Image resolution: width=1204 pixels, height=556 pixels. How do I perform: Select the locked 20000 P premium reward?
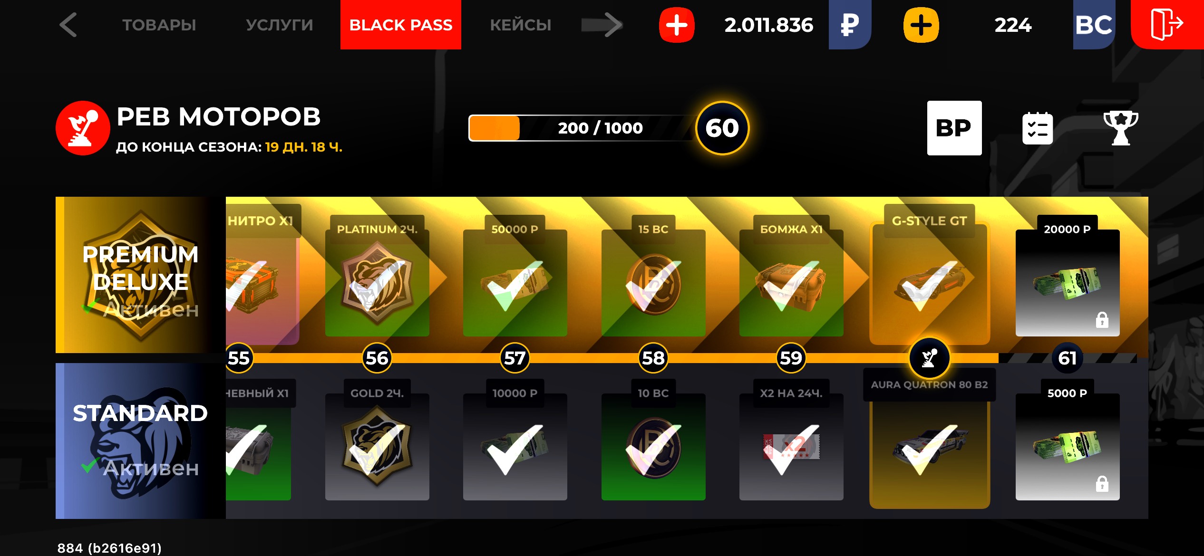point(1067,276)
